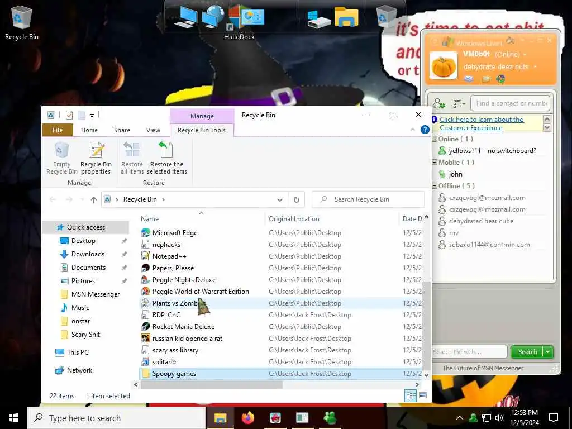Select yellows111 contact in Messenger
Image resolution: width=572 pixels, height=429 pixels.
tap(492, 151)
